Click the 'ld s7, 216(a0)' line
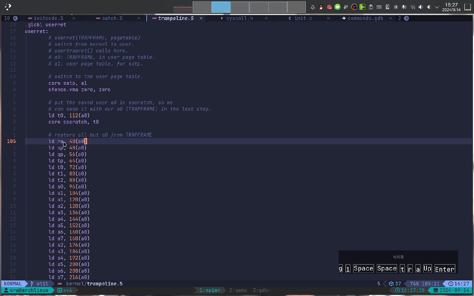 (69, 277)
